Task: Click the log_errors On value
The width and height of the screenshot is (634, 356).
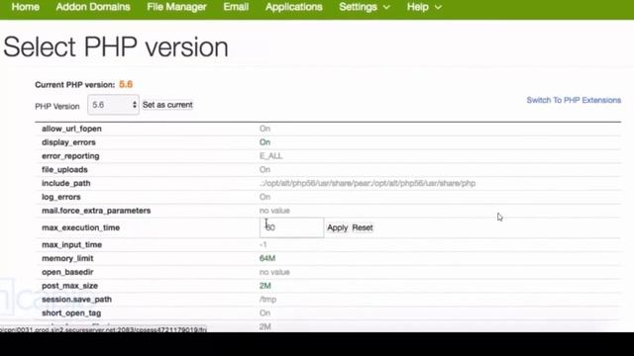Action: 264,197
